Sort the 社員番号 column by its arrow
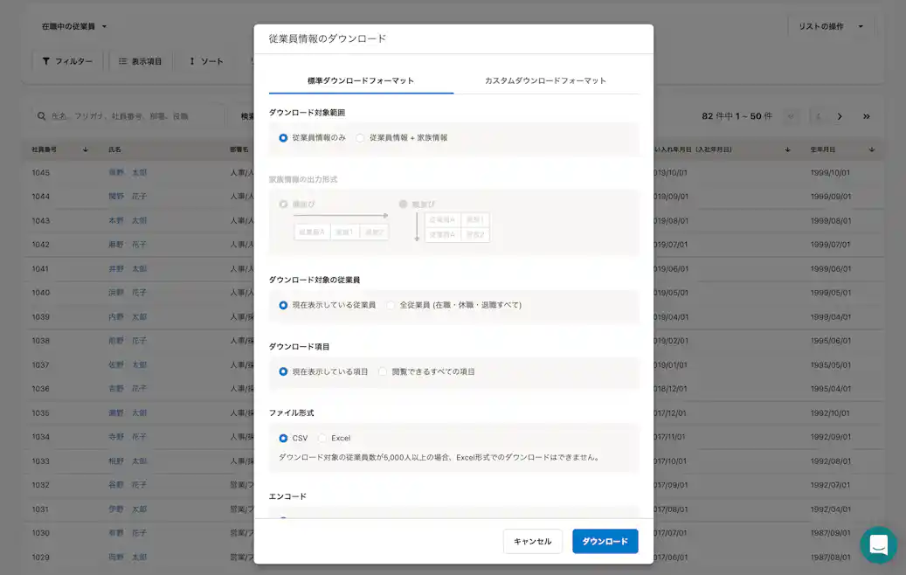The width and height of the screenshot is (906, 575). pyautogui.click(x=84, y=149)
